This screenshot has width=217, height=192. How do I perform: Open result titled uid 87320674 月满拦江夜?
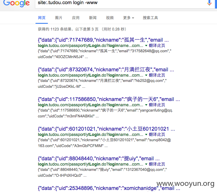[x=106, y=70]
